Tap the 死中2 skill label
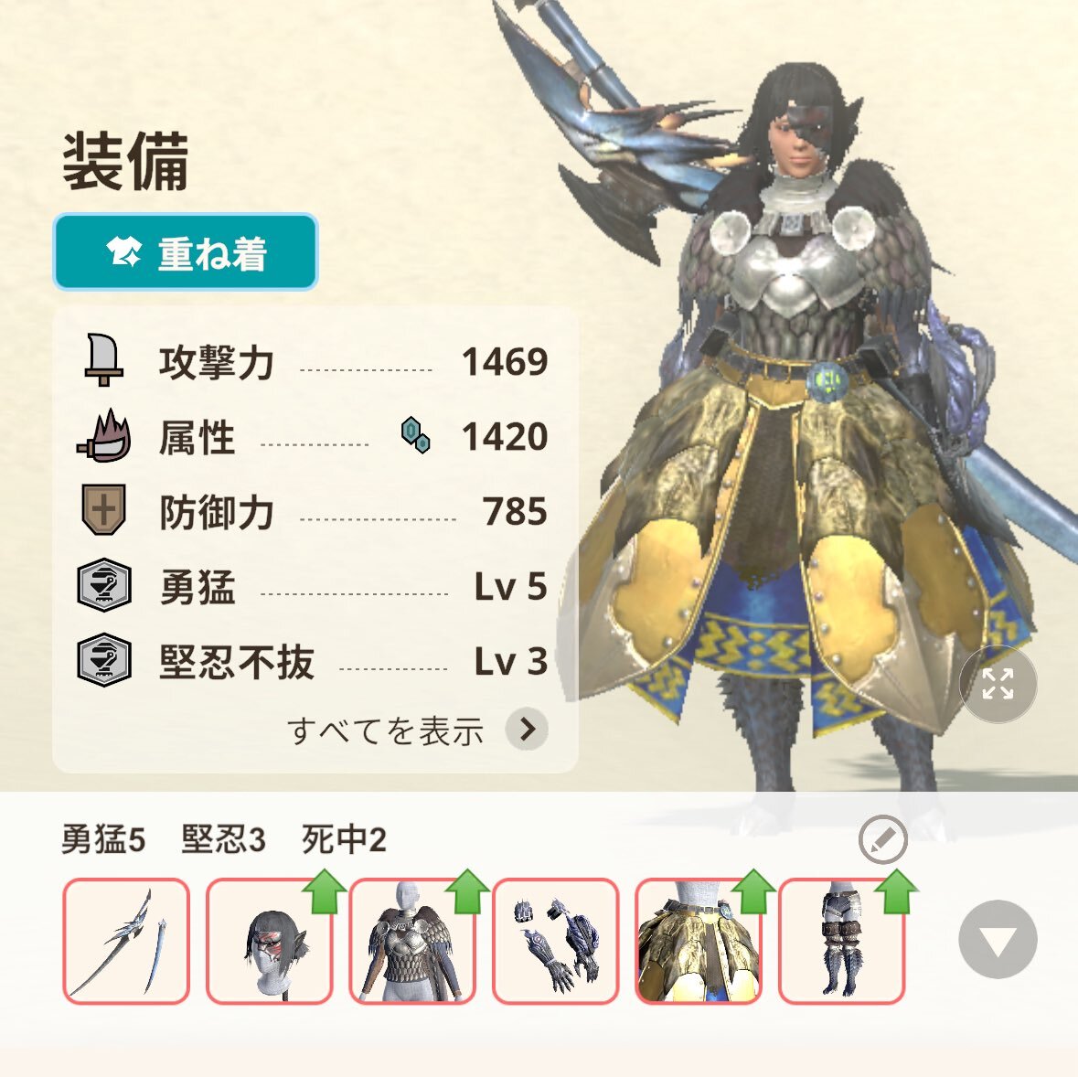1078x1077 pixels. pos(344,839)
